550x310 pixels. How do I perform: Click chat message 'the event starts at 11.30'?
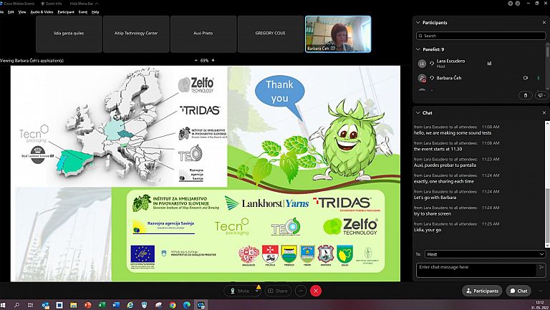point(438,149)
